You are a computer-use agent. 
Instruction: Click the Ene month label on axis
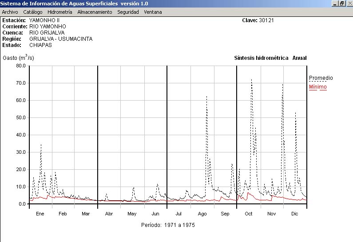click(x=40, y=214)
